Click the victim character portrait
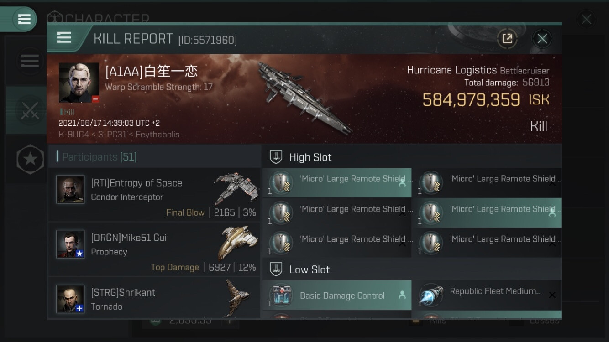The width and height of the screenshot is (609, 342). click(x=79, y=83)
